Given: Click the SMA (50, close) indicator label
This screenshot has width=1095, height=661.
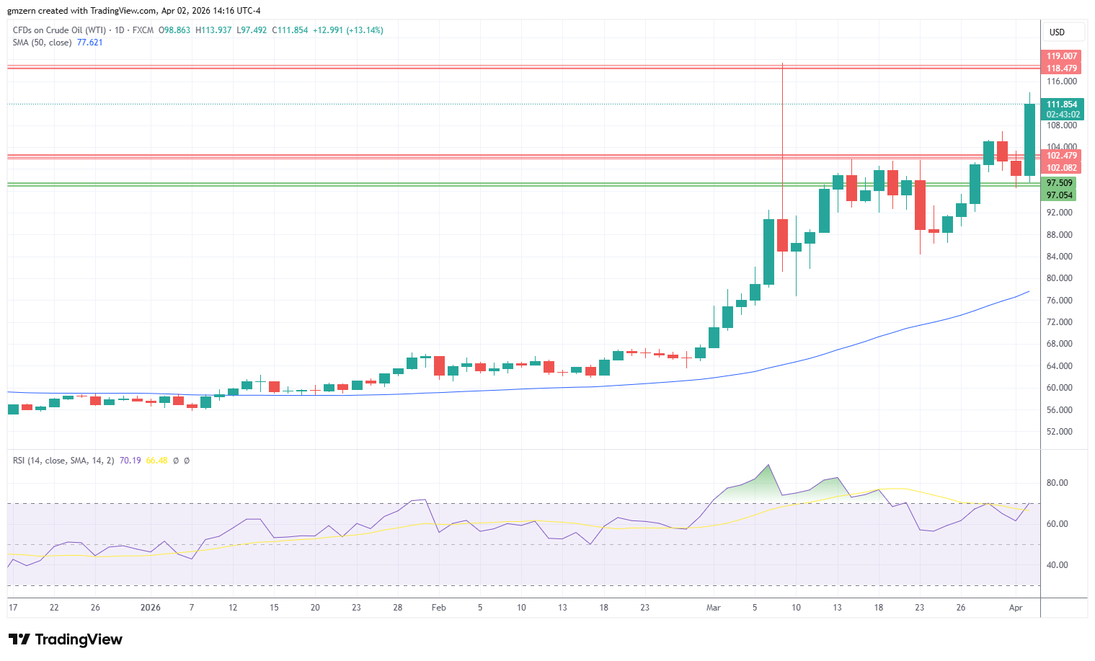Looking at the screenshot, I should tap(42, 43).
